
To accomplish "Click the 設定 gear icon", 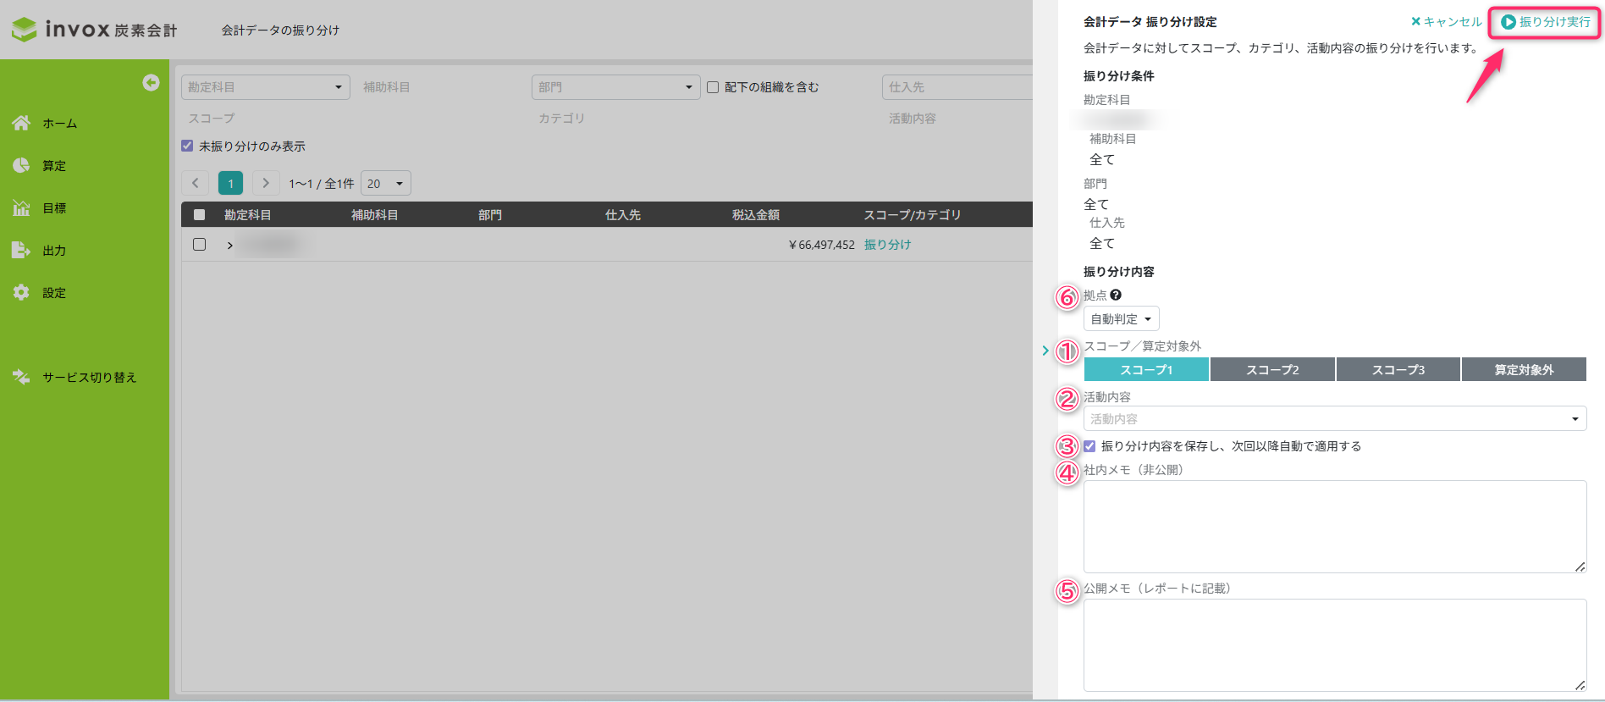I will pos(21,292).
